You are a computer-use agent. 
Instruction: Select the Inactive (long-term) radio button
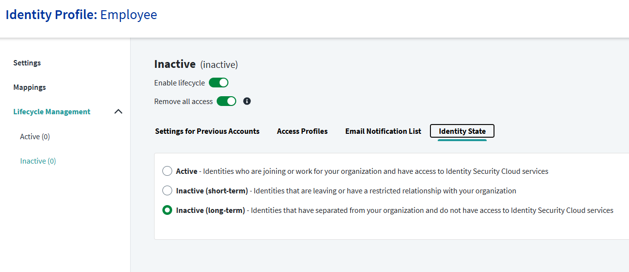167,210
